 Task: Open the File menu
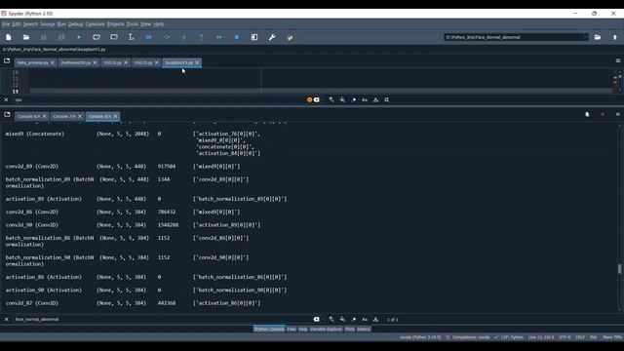click(x=6, y=24)
